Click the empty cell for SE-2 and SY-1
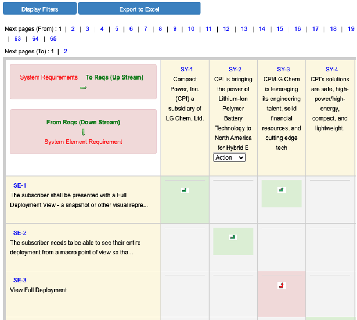Screen dimensions: 357x320 (185, 247)
